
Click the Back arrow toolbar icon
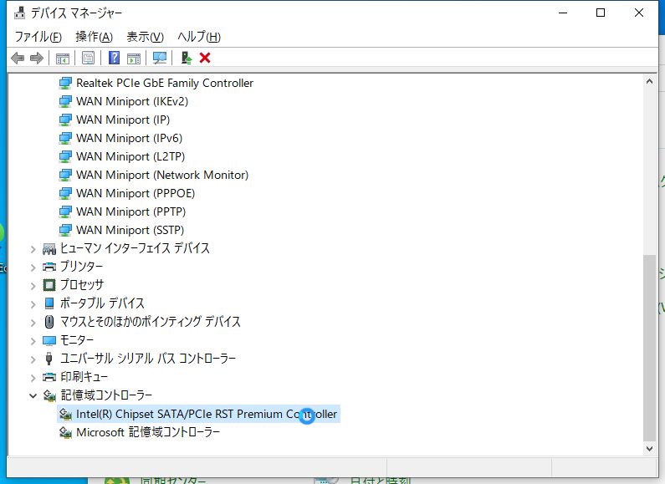click(x=18, y=58)
